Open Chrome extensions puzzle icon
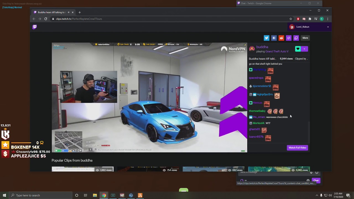354x199 pixels. (x=310, y=19)
